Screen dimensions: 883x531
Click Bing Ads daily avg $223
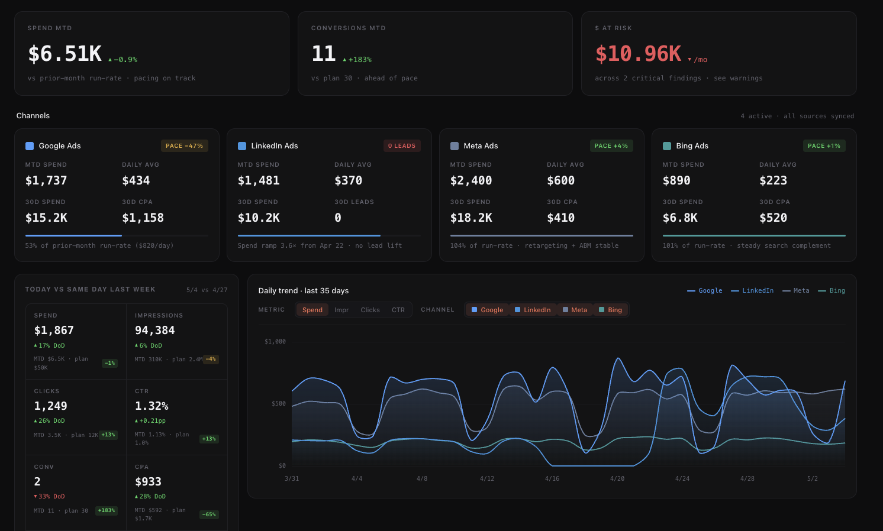773,180
